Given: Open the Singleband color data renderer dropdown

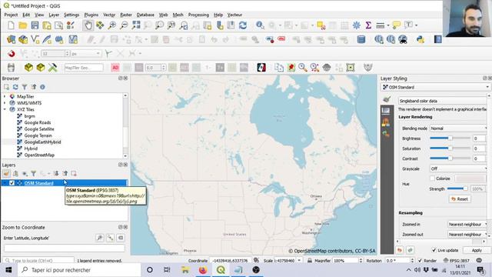Looking at the screenshot, I should click(443, 101).
